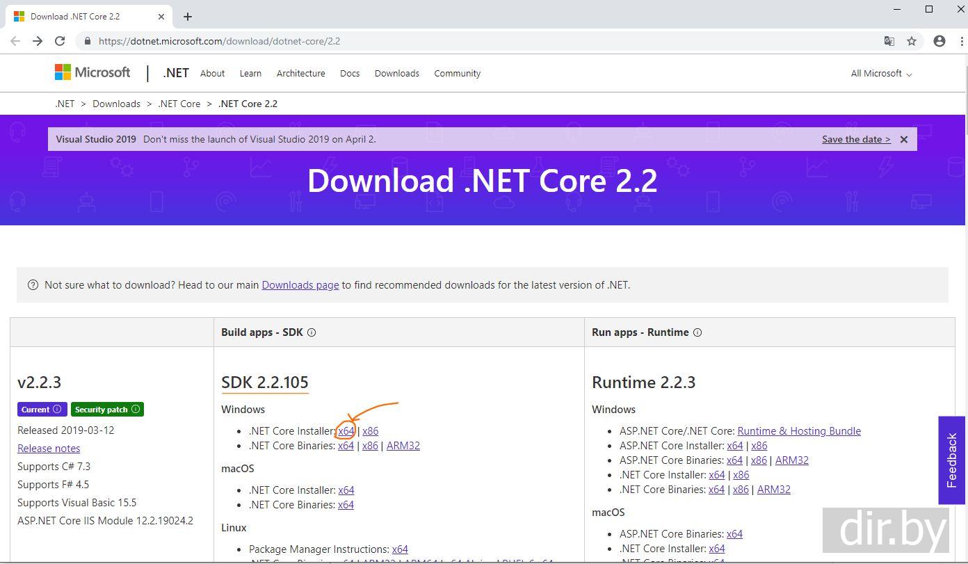
Task: Go to .NET Core in the breadcrumb
Action: pyautogui.click(x=179, y=104)
